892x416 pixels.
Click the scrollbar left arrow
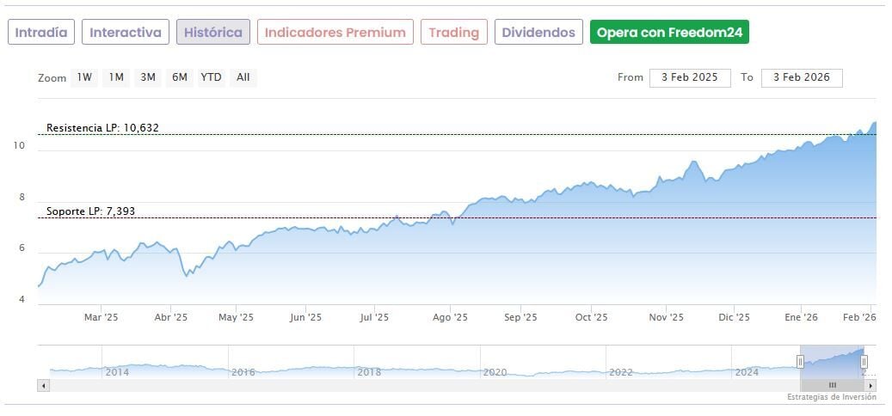(x=42, y=385)
